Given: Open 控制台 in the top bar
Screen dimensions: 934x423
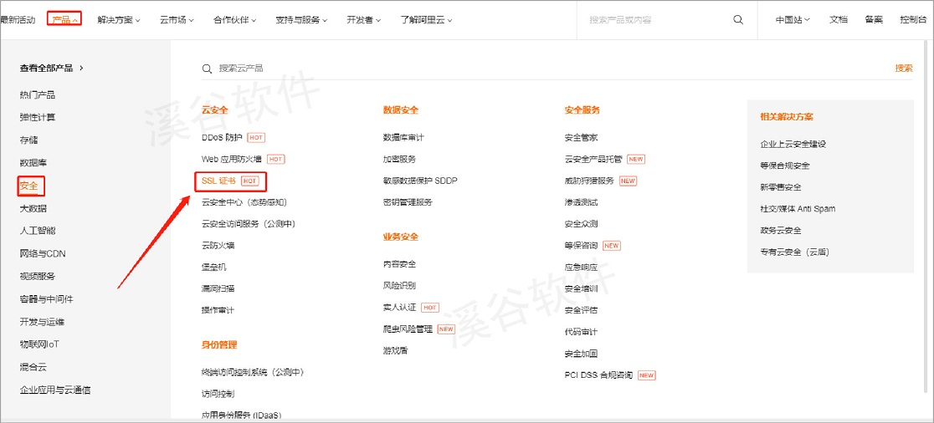Looking at the screenshot, I should [x=913, y=19].
